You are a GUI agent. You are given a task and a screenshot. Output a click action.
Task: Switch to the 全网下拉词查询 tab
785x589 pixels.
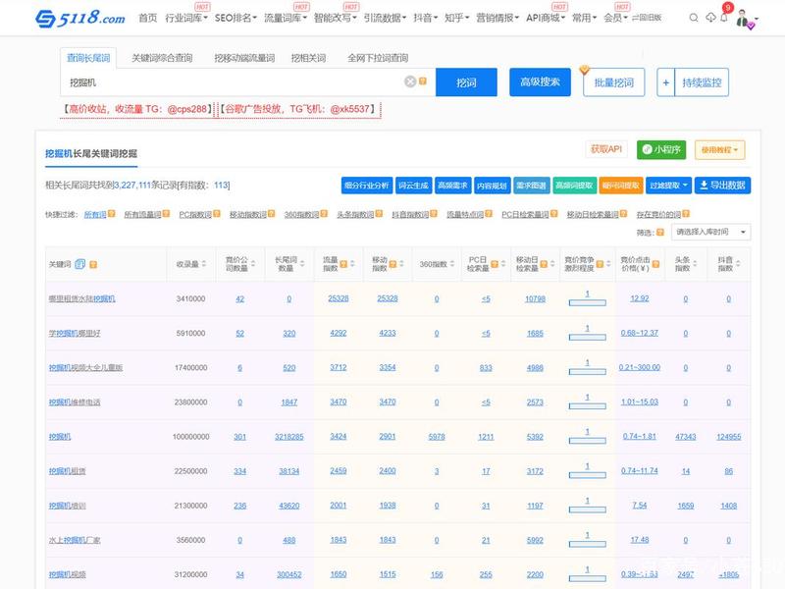click(378, 58)
